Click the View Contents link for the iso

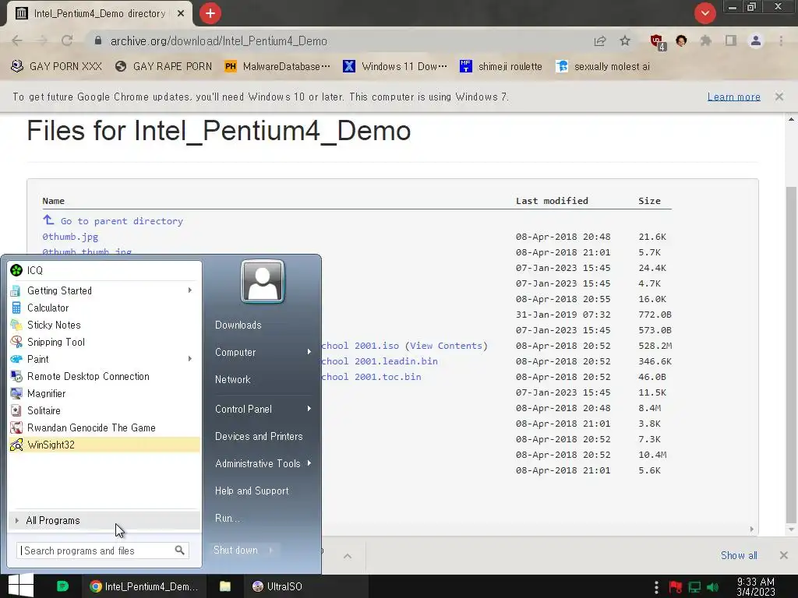[x=447, y=346]
